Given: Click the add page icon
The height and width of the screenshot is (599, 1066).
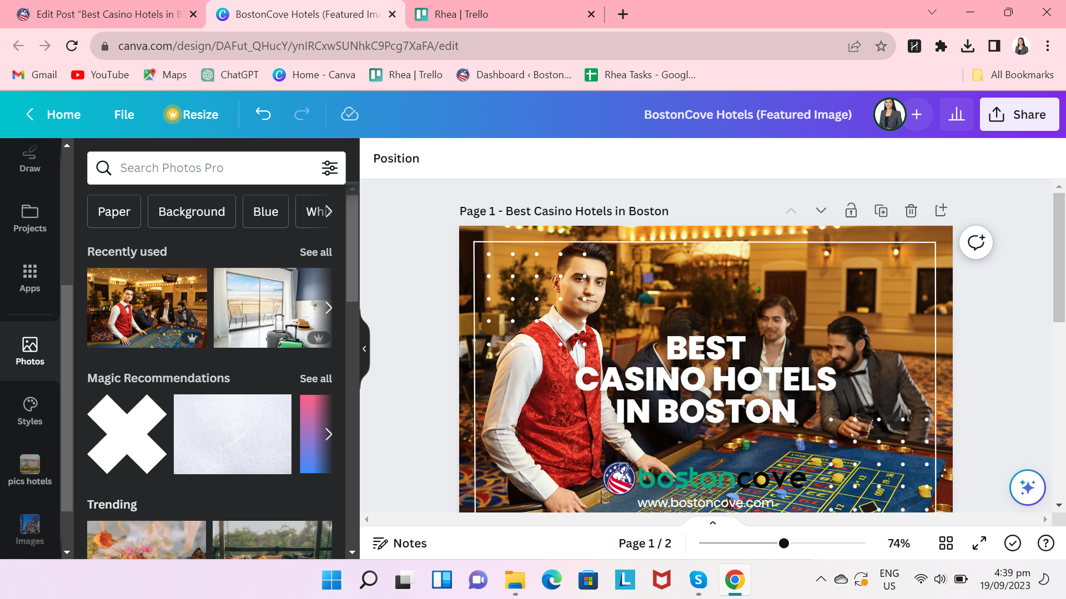Looking at the screenshot, I should (941, 211).
